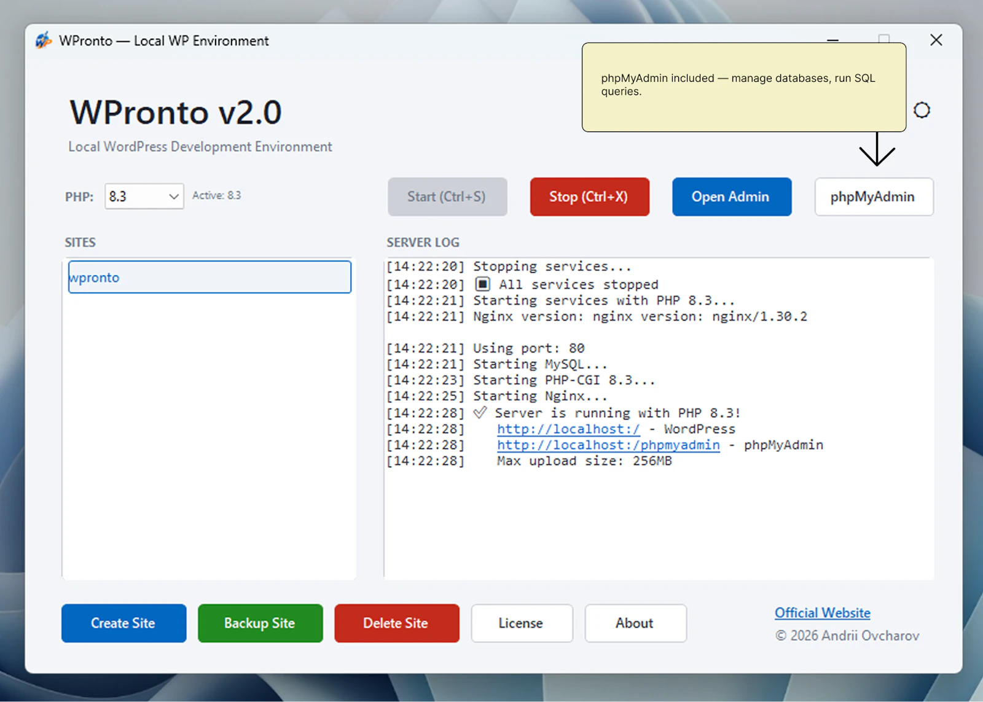This screenshot has height=702, width=983.
Task: Open http://localhost:/ link in server log
Action: 568,429
